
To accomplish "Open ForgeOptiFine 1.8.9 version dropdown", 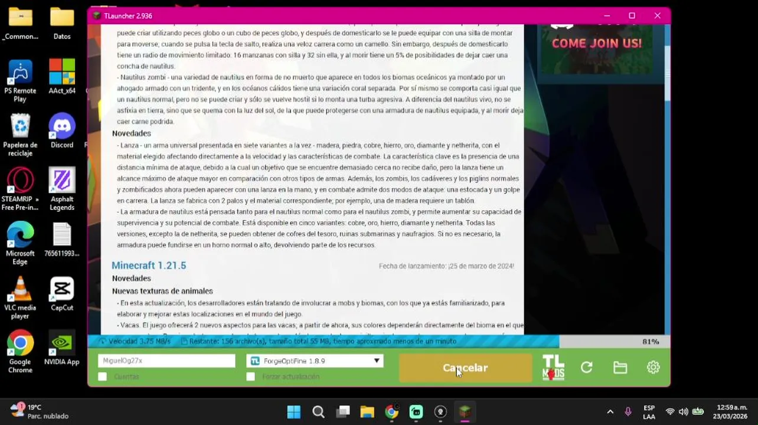I will pyautogui.click(x=315, y=361).
